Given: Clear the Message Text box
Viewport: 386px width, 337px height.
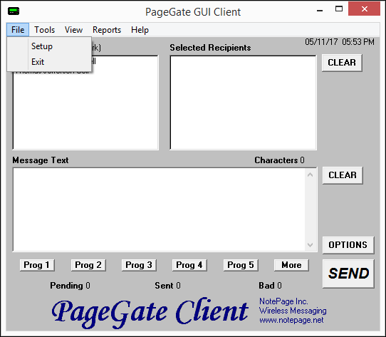Looking at the screenshot, I should pyautogui.click(x=343, y=175).
